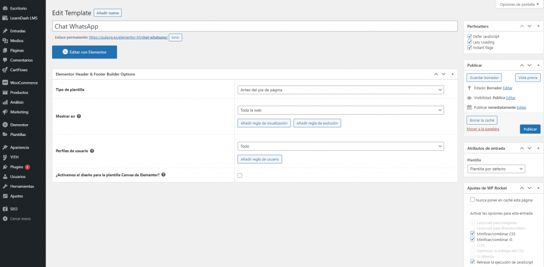The image size is (544, 267).
Task: Click Añadir regla de usuario button
Action: 259,159
